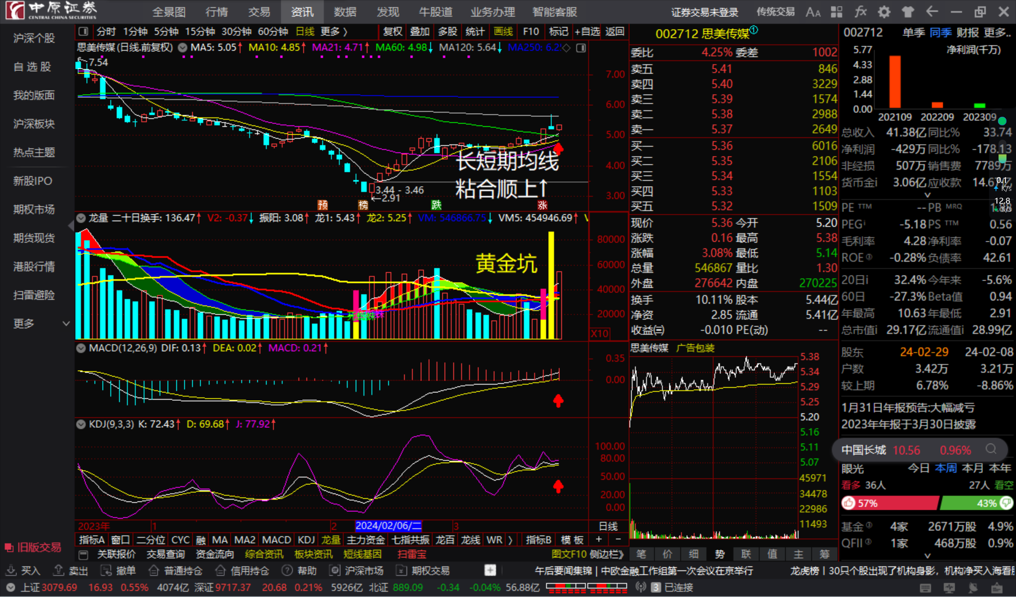Screen dimensions: 1016x597
Task: Open the settings gear in title bar
Action: tap(884, 12)
